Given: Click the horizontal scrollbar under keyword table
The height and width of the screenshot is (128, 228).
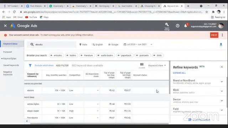Looking at the screenshot, I should point(99,124).
